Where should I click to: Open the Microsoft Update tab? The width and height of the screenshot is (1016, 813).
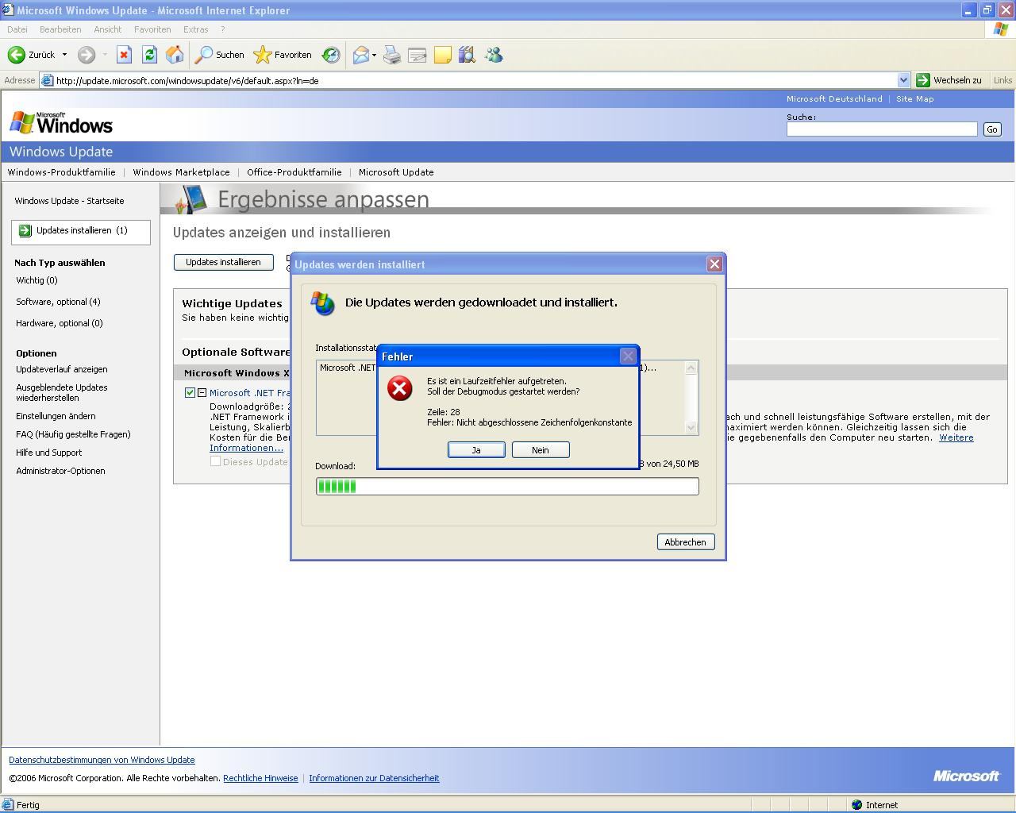coord(396,172)
